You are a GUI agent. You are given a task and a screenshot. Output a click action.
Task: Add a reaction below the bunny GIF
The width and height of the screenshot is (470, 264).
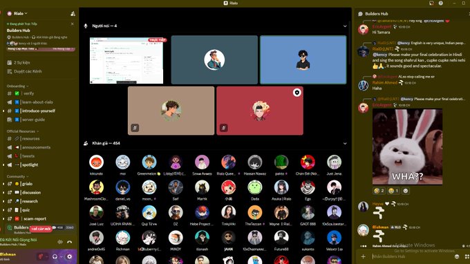click(406, 191)
